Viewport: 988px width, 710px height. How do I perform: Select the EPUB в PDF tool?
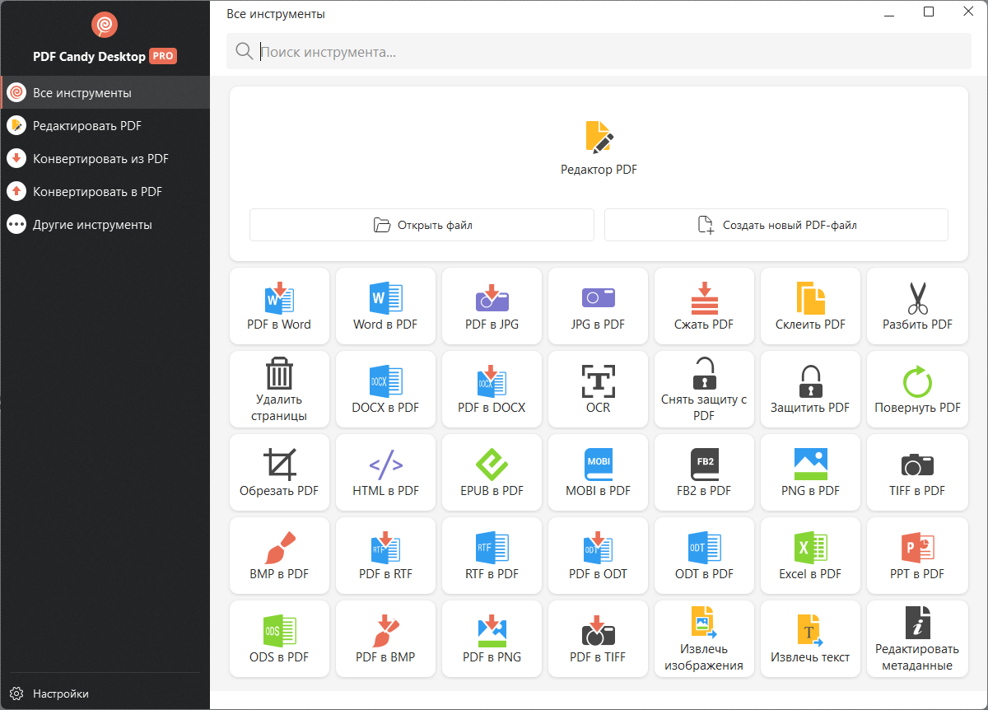492,472
